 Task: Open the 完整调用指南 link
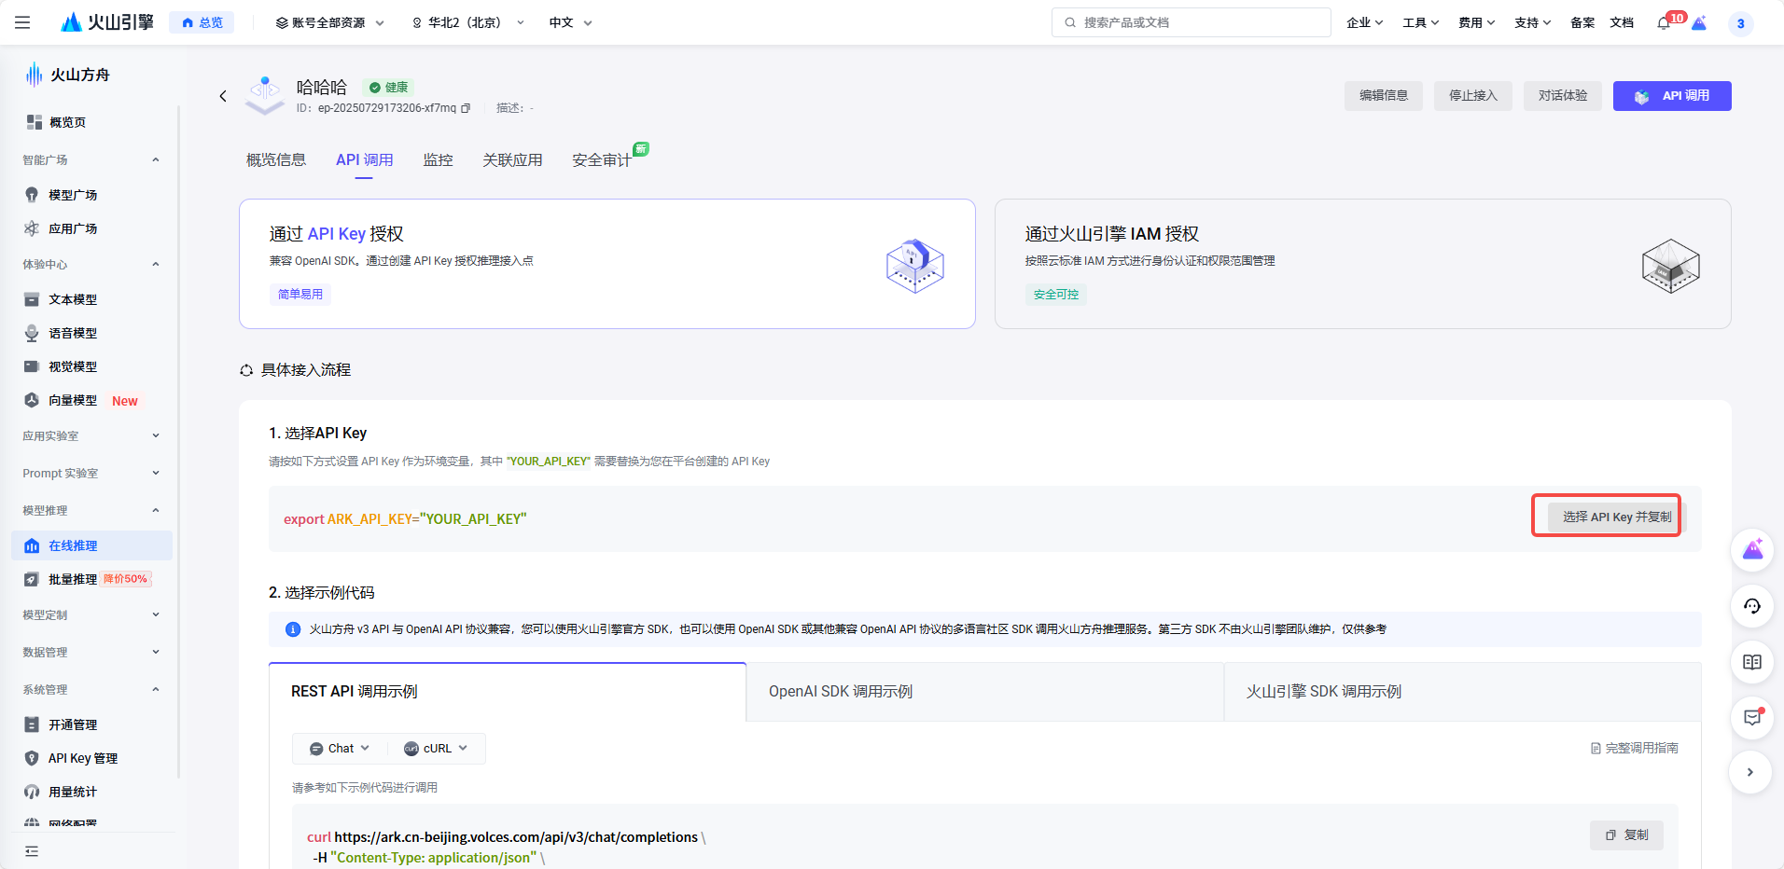click(1634, 748)
